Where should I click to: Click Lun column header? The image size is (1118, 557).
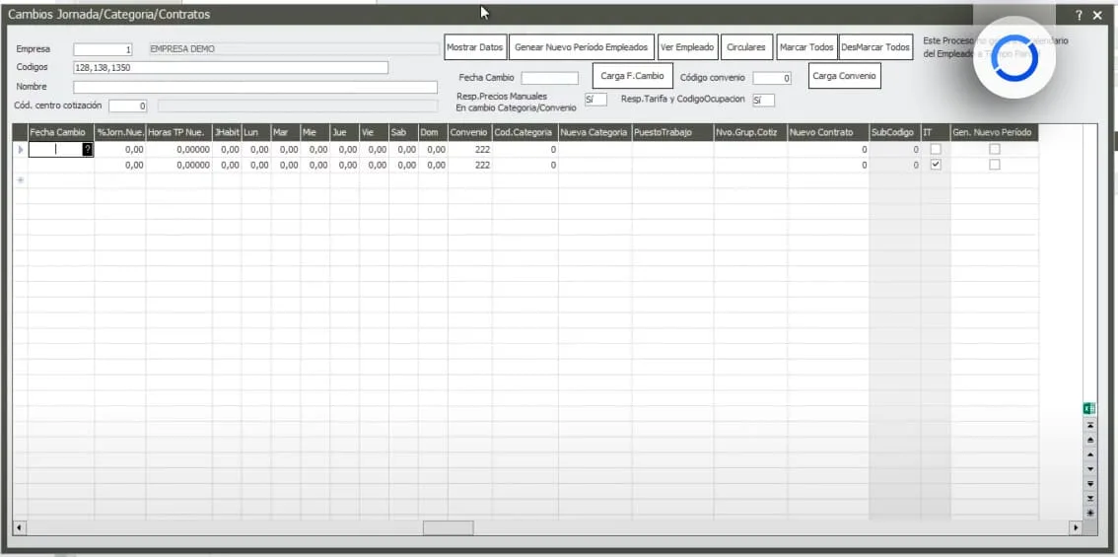(256, 132)
